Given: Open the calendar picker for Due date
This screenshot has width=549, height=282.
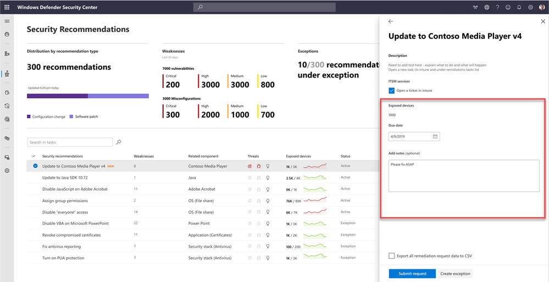Looking at the screenshot, I should tap(435, 137).
